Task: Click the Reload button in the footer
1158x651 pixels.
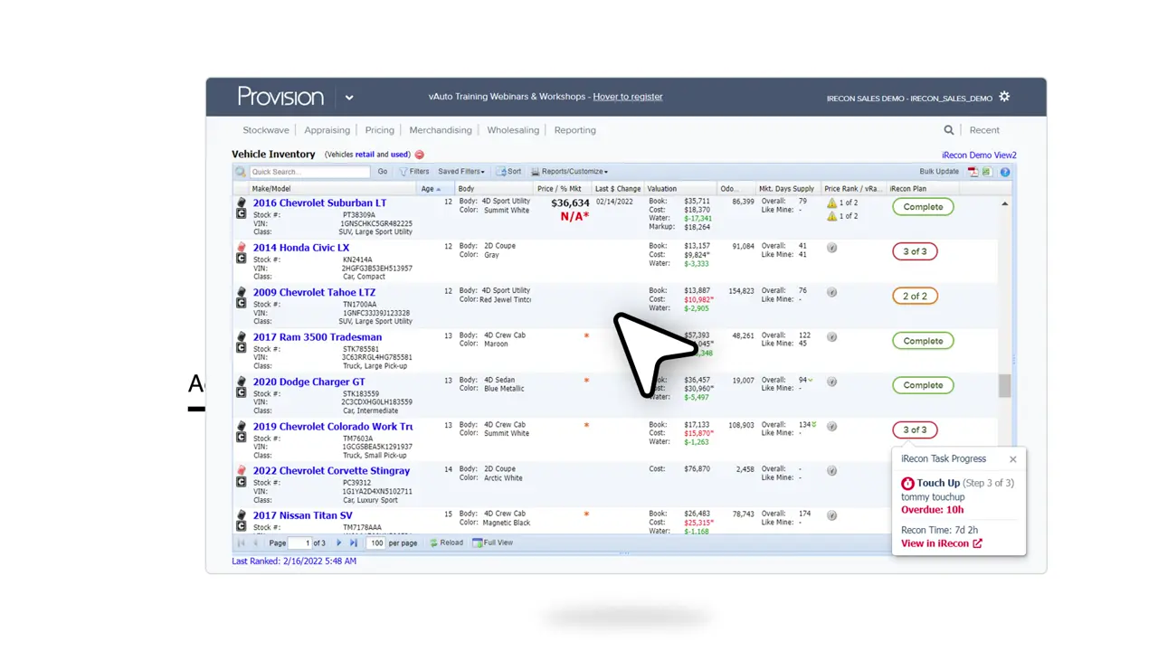Action: (446, 543)
